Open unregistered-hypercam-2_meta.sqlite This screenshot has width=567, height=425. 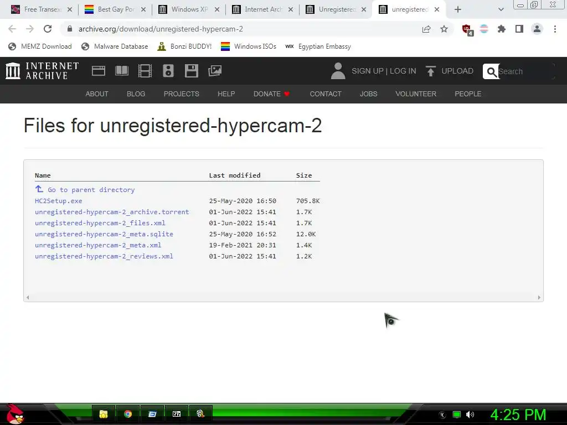[x=104, y=234]
